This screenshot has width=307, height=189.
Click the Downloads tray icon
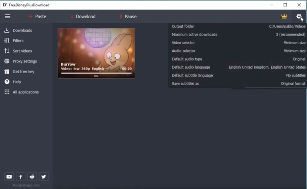coord(7,30)
